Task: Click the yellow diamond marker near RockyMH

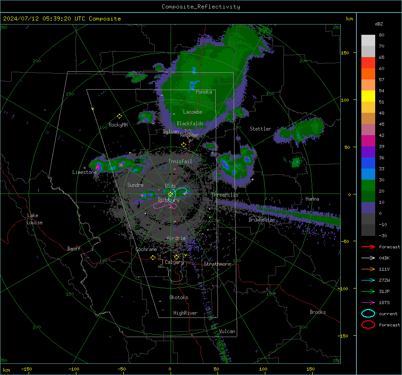Action: [119, 116]
